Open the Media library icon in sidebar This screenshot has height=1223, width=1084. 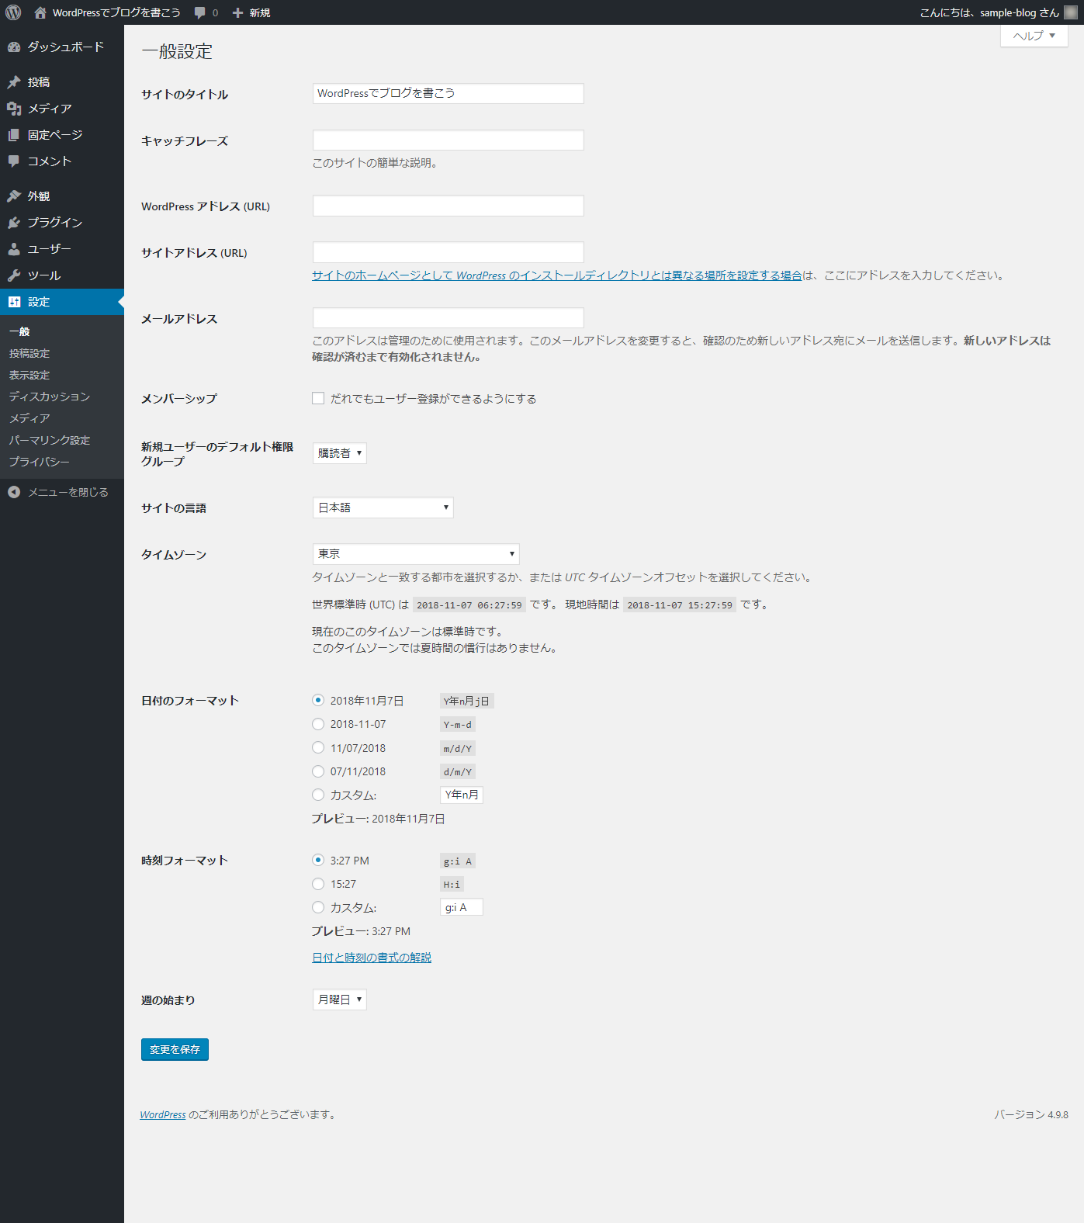pyautogui.click(x=14, y=109)
